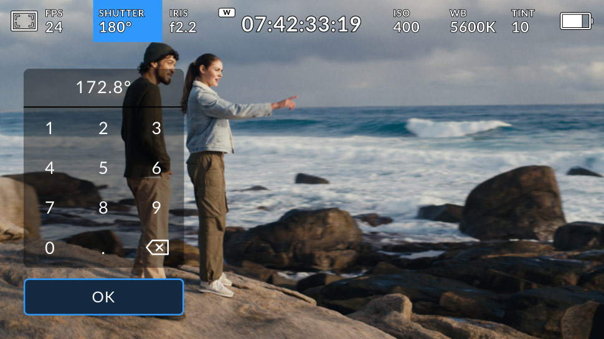Tap keypad digit 1
Image resolution: width=604 pixels, height=339 pixels.
[x=49, y=129]
